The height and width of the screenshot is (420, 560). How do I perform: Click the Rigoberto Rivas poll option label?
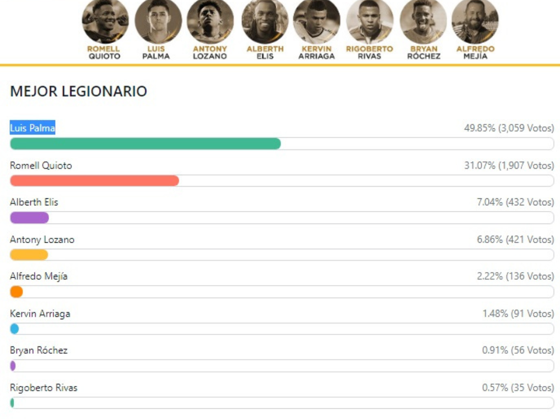[44, 388]
